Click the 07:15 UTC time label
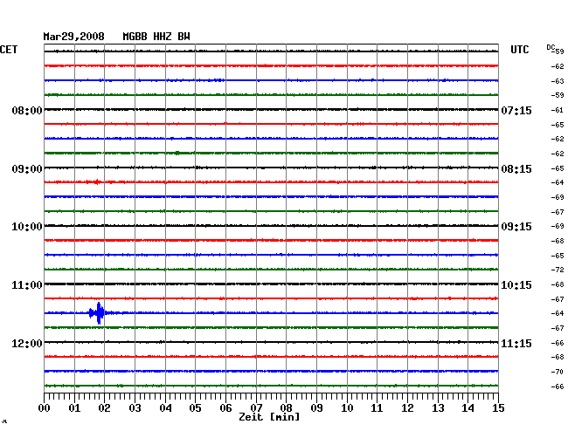 coord(516,110)
